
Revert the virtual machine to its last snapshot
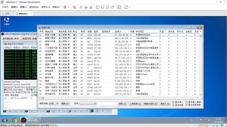click(x=86, y=7)
